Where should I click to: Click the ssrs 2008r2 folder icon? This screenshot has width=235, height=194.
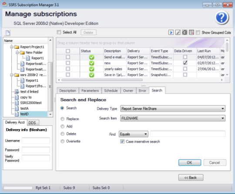tap(17, 75)
